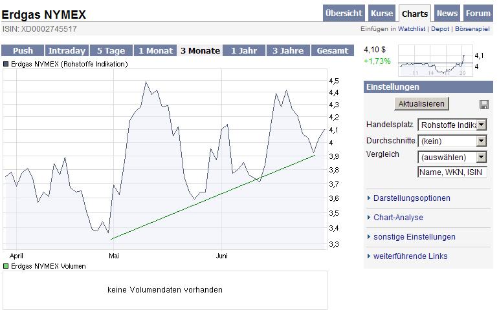
Task: Click the green legend square for Erdgas NYMEX Volumen
Action: coord(6,266)
